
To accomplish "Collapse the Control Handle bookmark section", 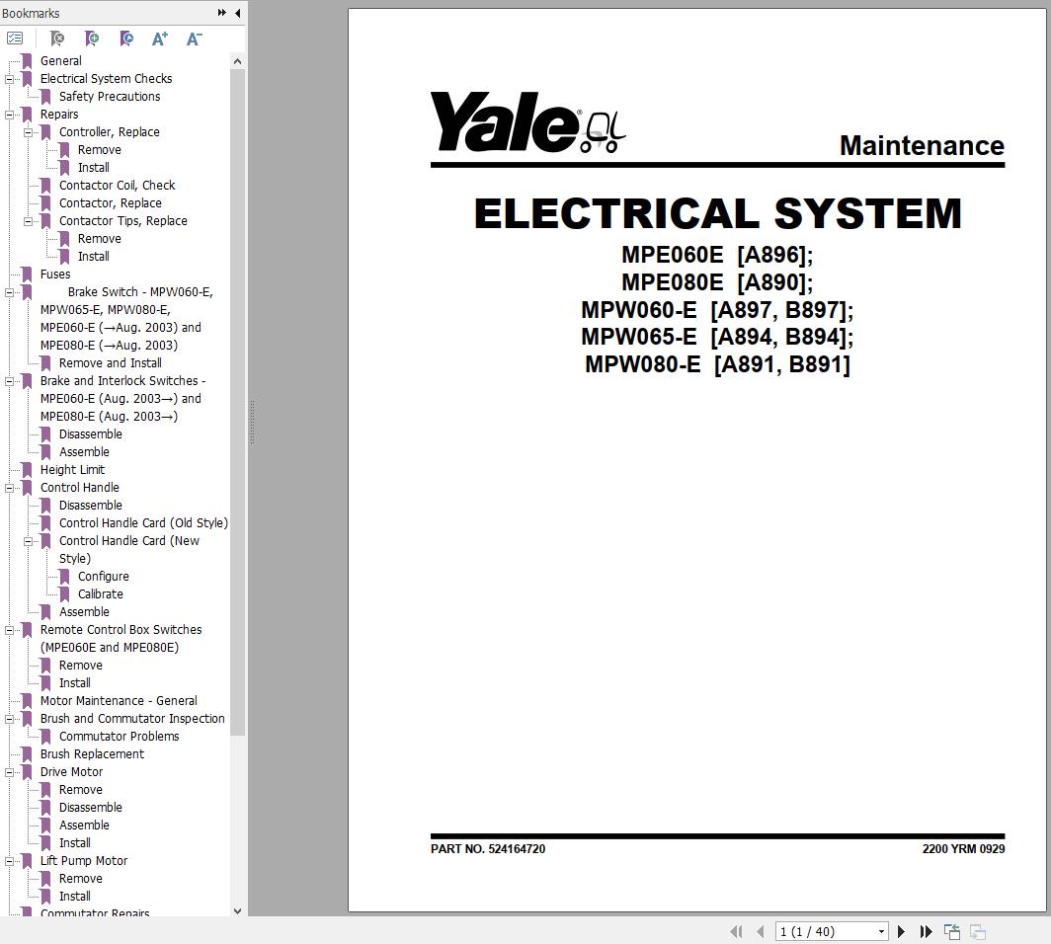I will [x=10, y=487].
